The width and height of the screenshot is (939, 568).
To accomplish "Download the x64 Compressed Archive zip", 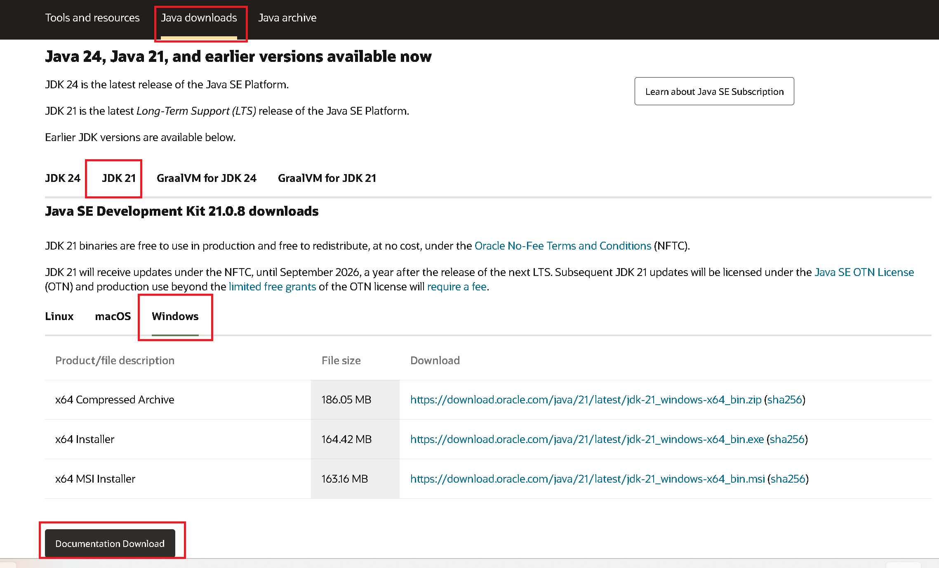I will coord(586,399).
